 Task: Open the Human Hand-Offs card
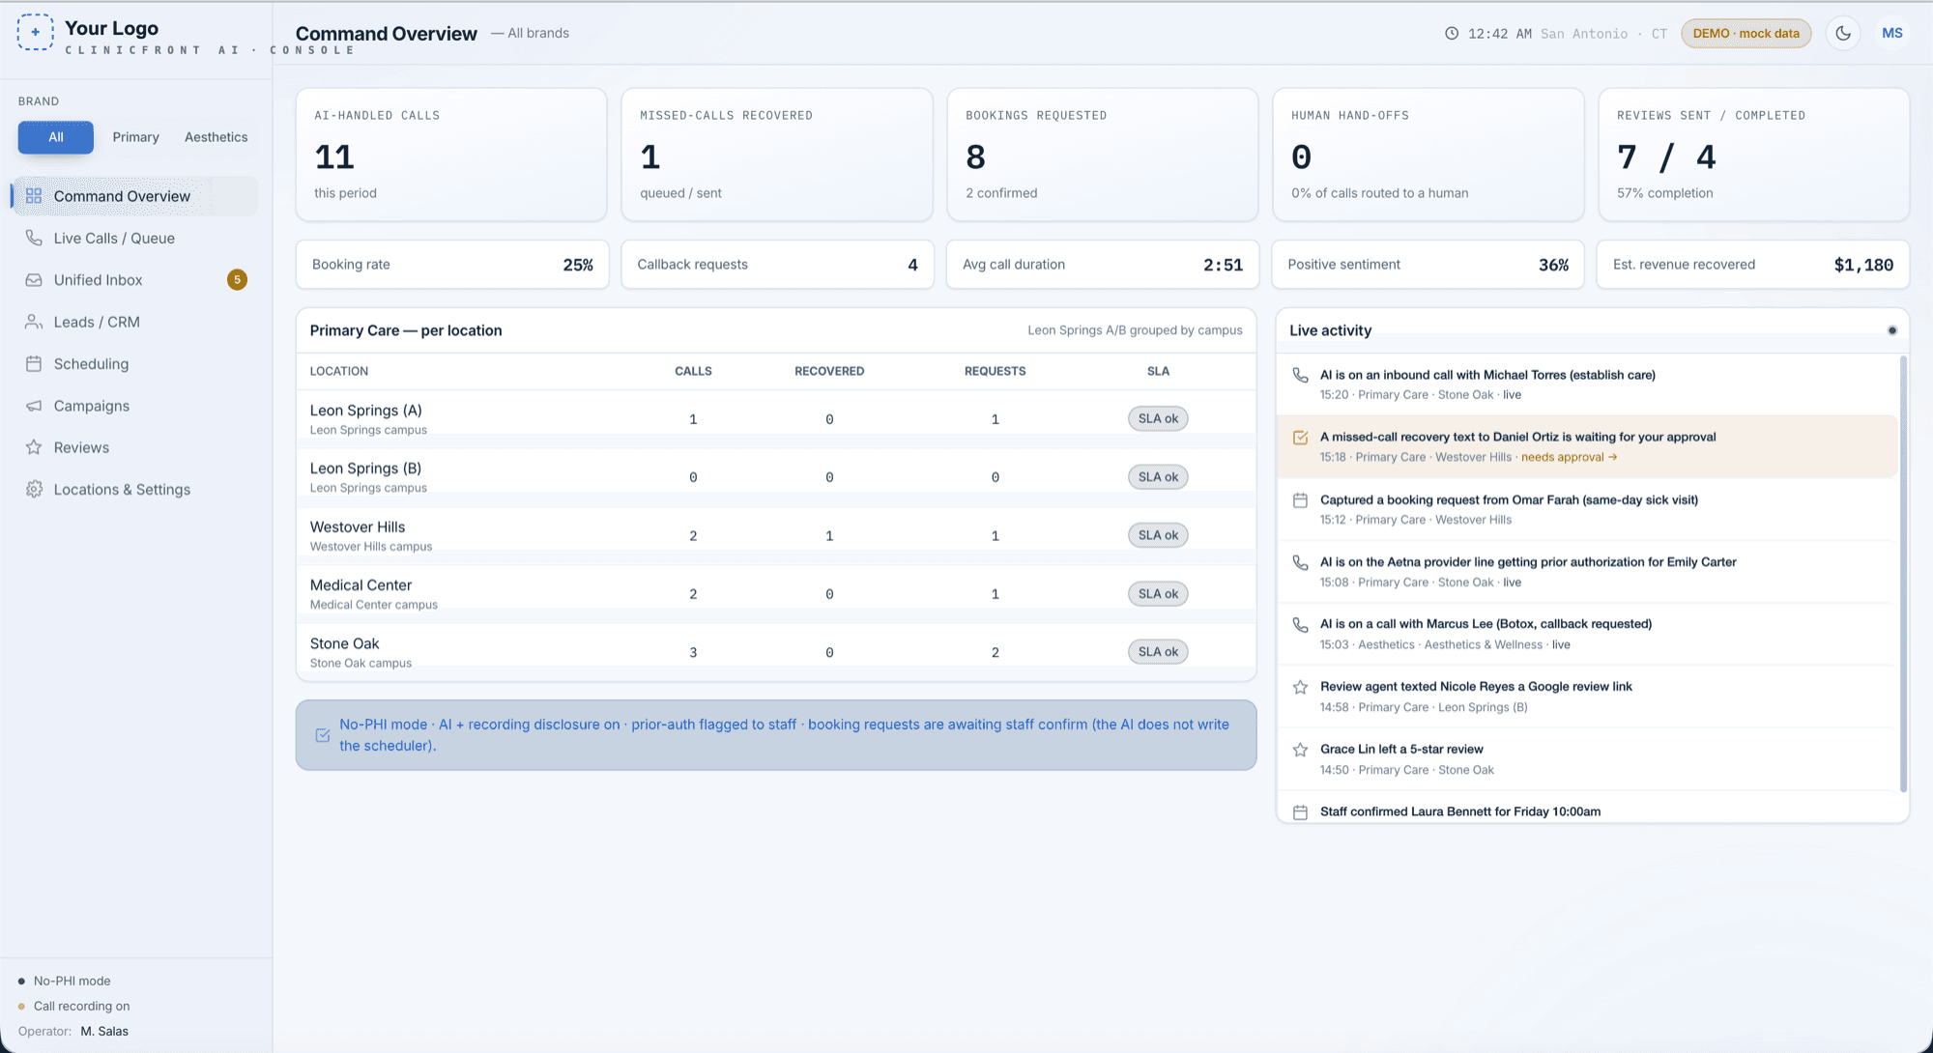coord(1428,155)
